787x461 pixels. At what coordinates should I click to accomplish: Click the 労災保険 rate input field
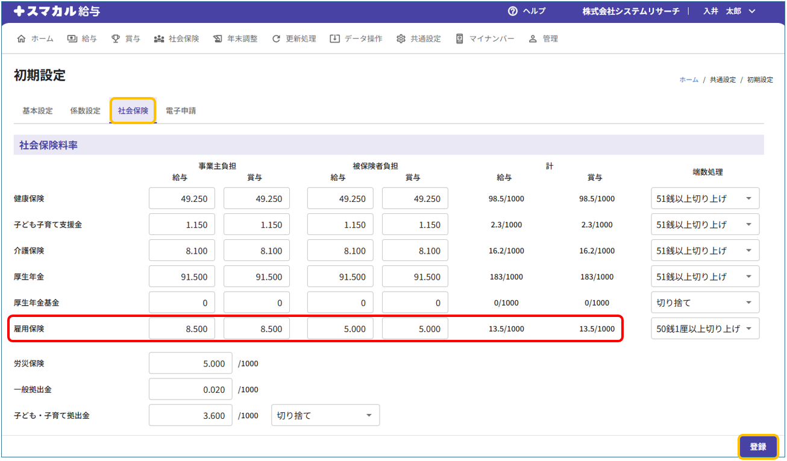pyautogui.click(x=190, y=363)
